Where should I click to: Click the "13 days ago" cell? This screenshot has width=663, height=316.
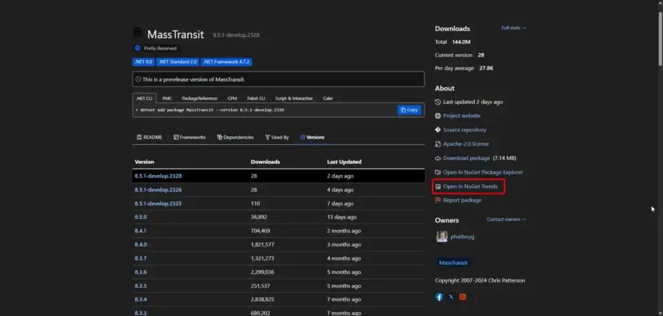click(x=342, y=217)
